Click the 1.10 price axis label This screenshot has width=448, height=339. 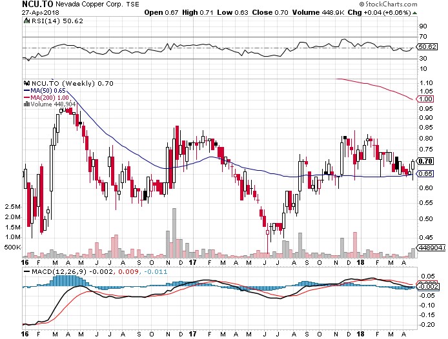pos(426,83)
